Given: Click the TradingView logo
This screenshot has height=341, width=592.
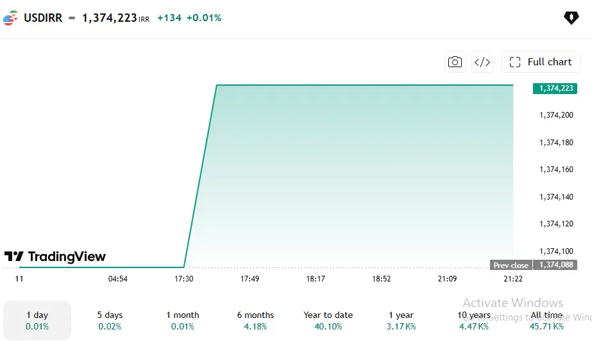Looking at the screenshot, I should click(55, 257).
